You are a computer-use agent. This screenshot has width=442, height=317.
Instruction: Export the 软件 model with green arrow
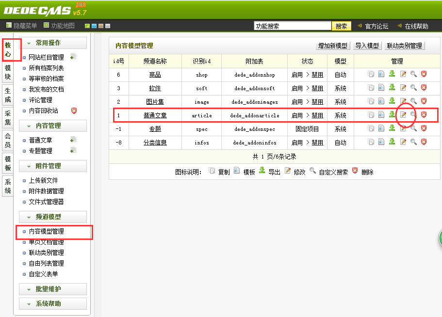(392, 88)
